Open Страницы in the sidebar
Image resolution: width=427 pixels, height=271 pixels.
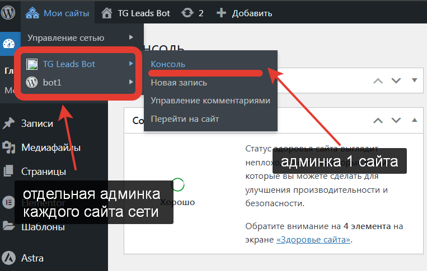tap(44, 172)
